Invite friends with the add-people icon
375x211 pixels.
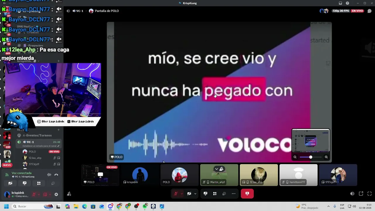coord(69,194)
